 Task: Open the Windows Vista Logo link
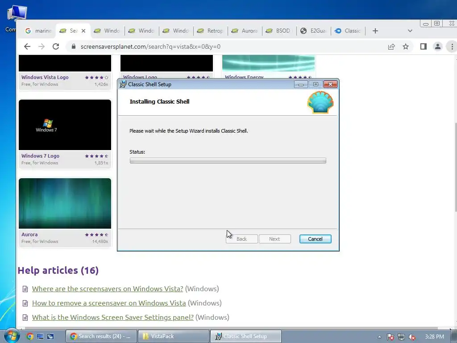45,77
